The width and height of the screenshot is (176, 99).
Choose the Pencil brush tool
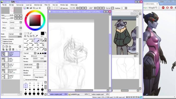26,40
